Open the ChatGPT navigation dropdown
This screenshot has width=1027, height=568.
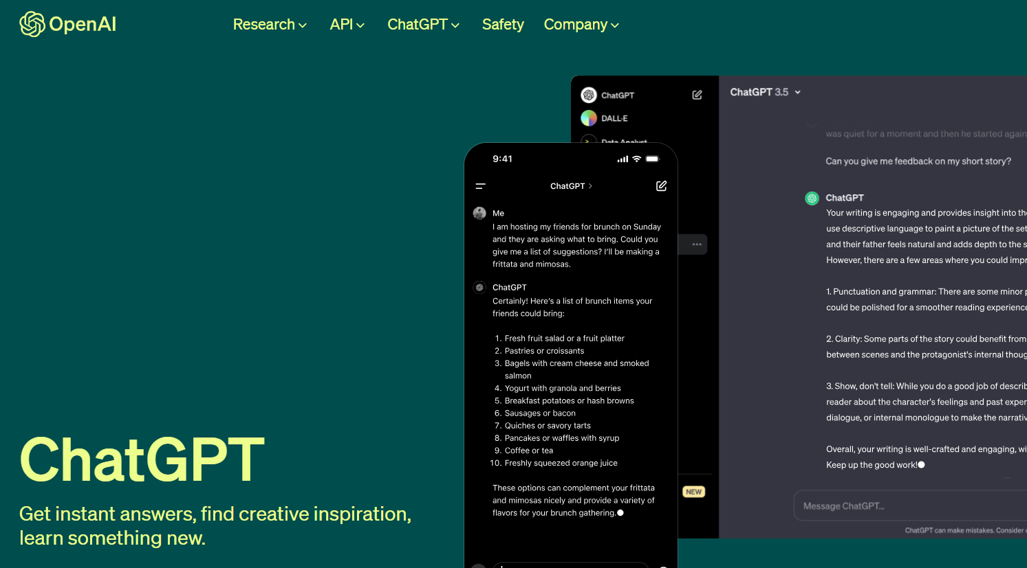423,25
